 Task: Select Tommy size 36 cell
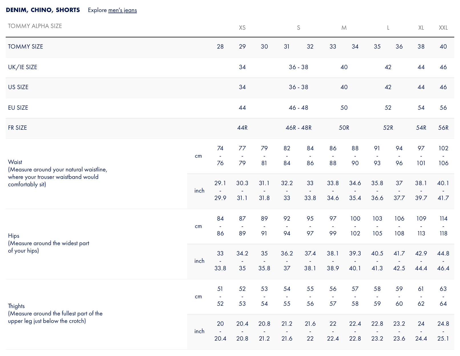pyautogui.click(x=399, y=47)
